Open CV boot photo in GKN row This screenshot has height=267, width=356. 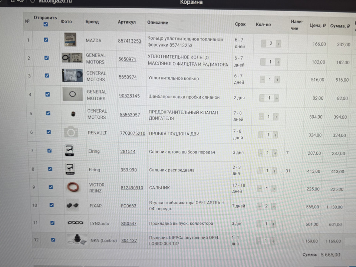(x=77, y=240)
